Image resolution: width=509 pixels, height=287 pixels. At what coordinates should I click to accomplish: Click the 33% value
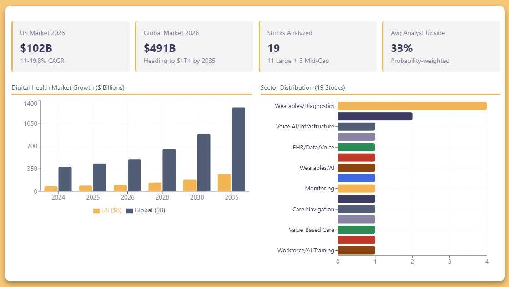402,48
